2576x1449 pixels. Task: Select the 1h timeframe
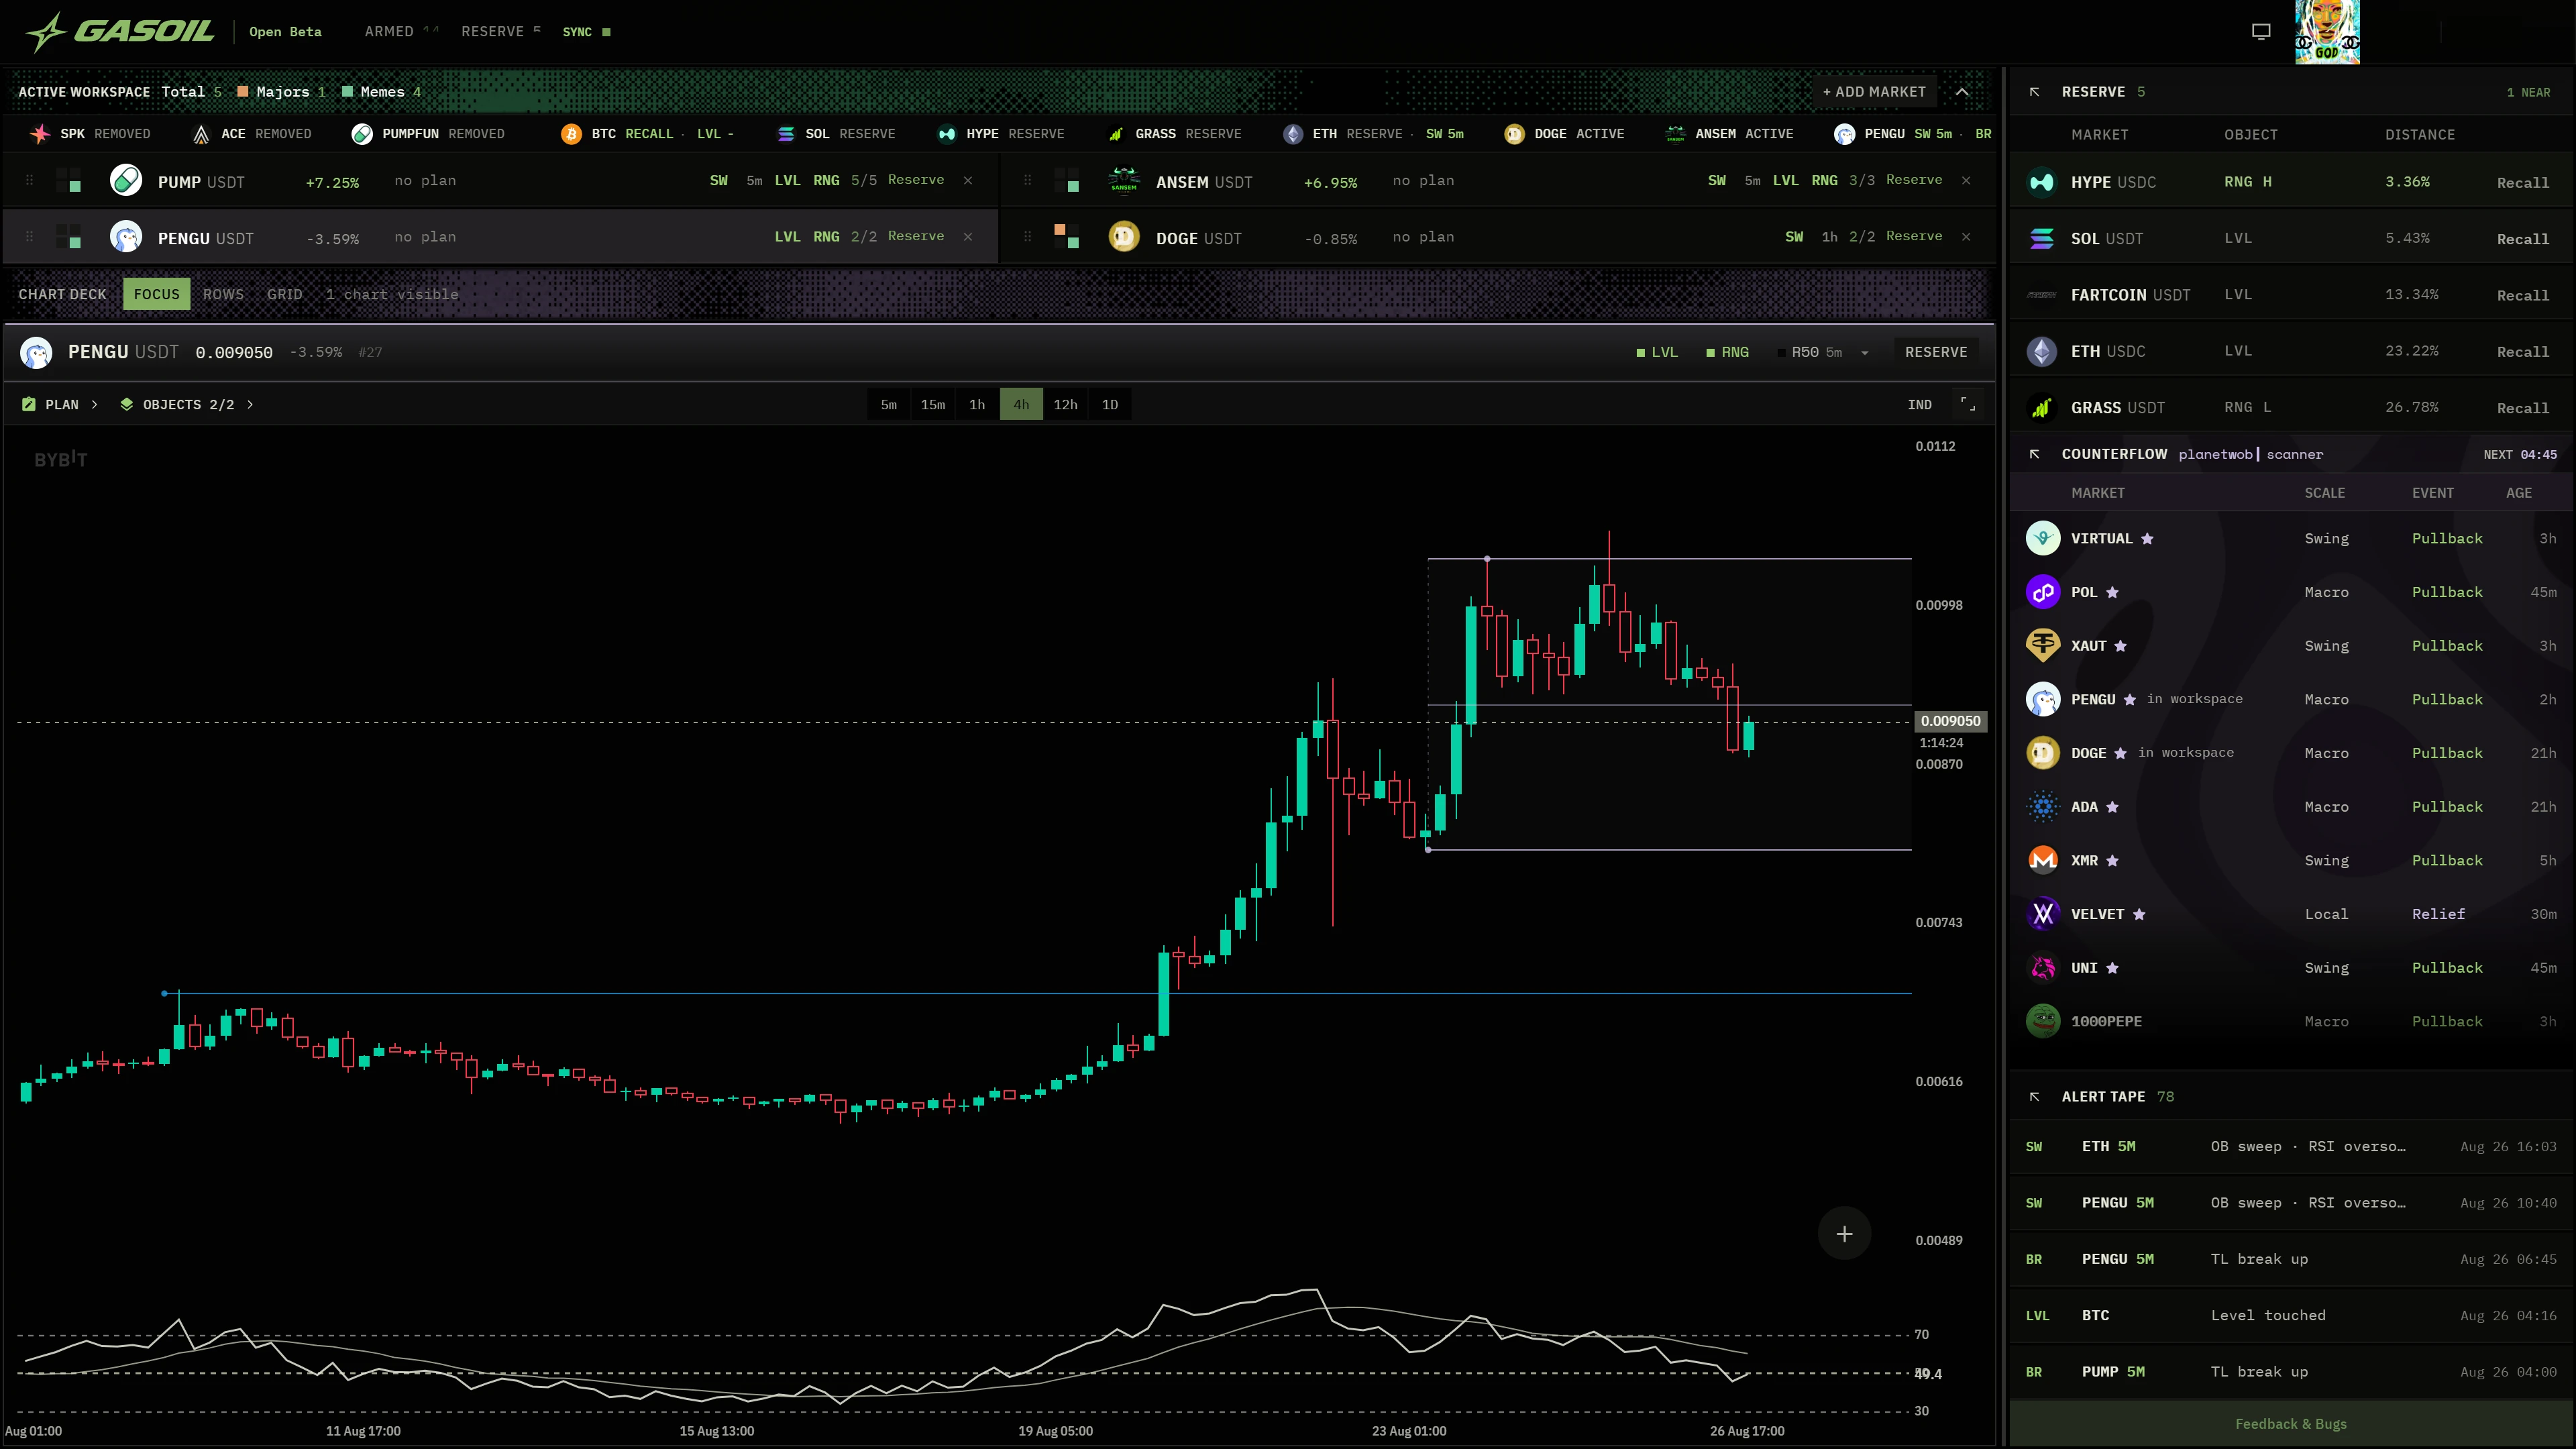tap(977, 404)
